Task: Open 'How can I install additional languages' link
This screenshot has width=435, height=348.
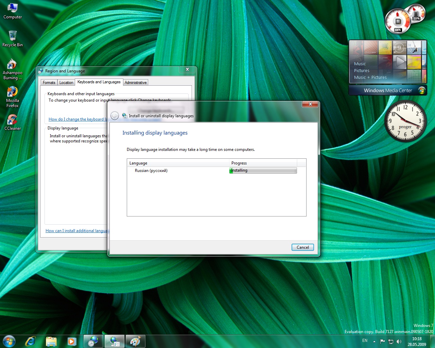Action: tap(76, 231)
